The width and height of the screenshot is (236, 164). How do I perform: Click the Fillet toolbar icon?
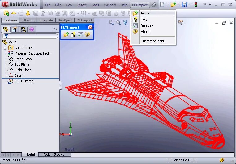[x=73, y=14]
